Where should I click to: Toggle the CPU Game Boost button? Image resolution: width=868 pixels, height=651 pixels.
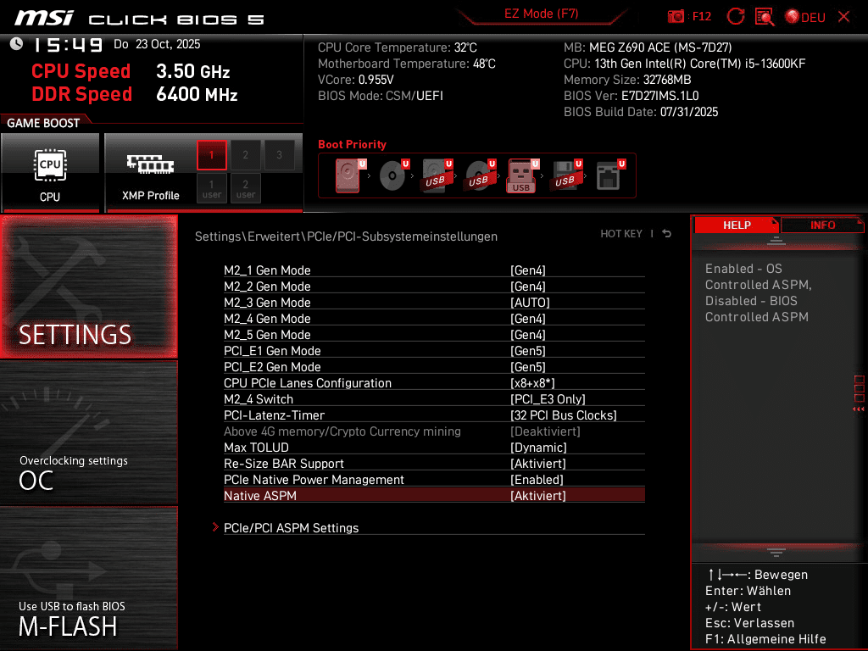click(50, 172)
